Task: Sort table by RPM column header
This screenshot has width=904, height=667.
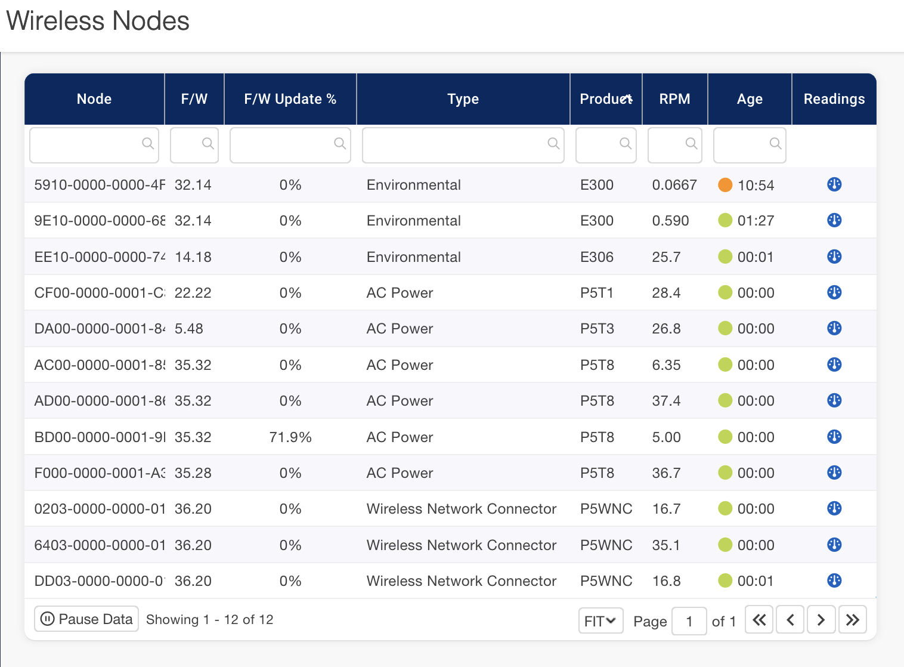Action: (x=674, y=99)
